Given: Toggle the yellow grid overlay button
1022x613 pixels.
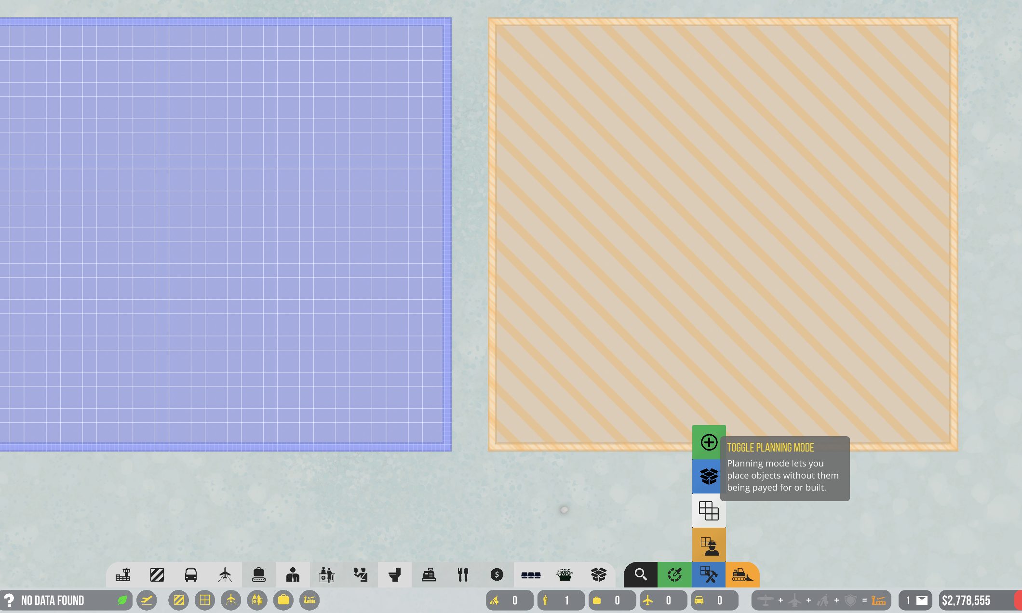Looking at the screenshot, I should coord(205,600).
